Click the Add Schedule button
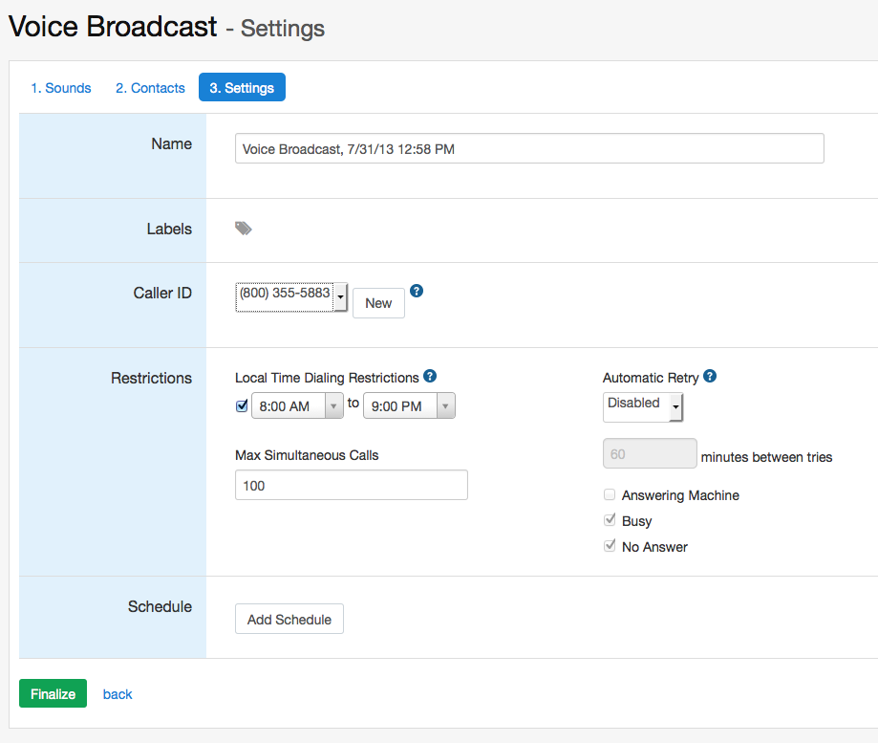This screenshot has height=743, width=878. click(x=289, y=620)
